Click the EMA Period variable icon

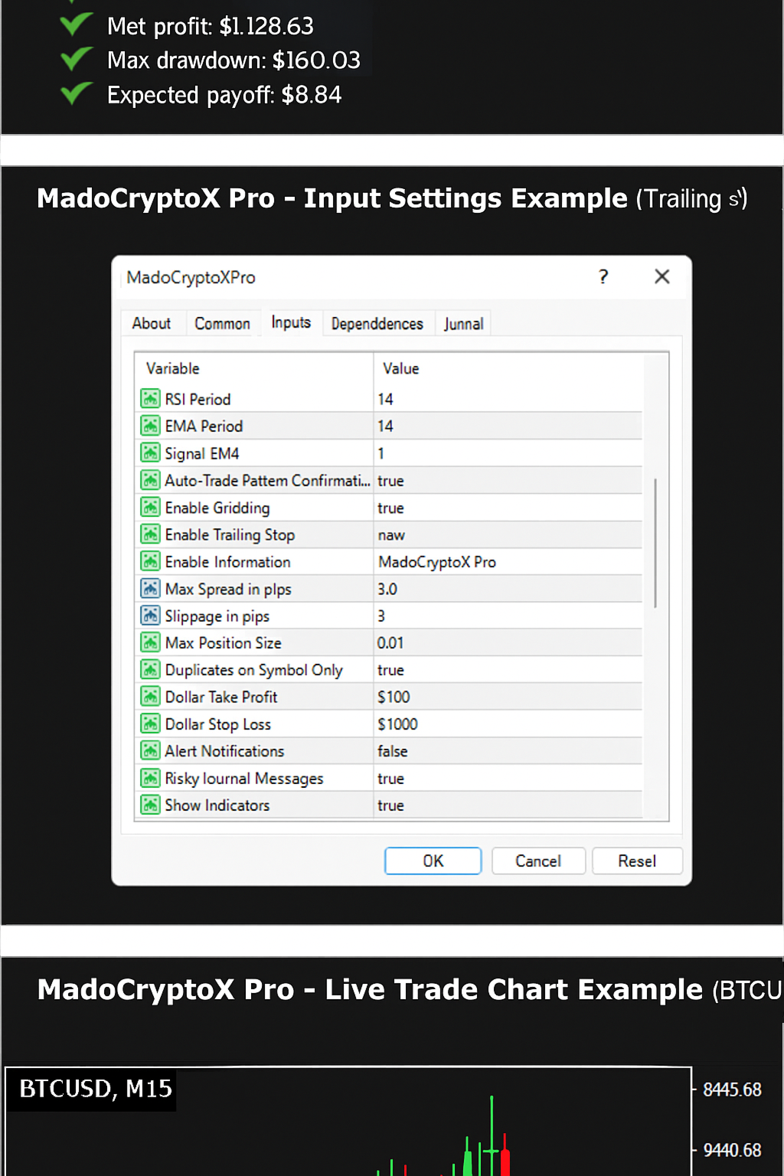coord(150,426)
